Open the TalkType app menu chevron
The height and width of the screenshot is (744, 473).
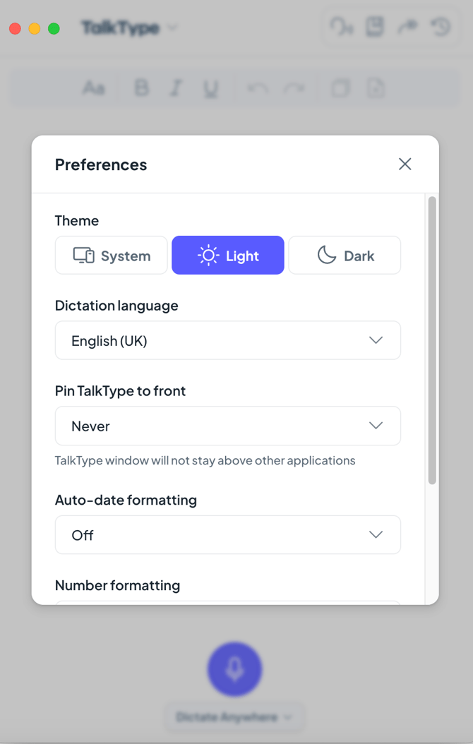(x=172, y=26)
